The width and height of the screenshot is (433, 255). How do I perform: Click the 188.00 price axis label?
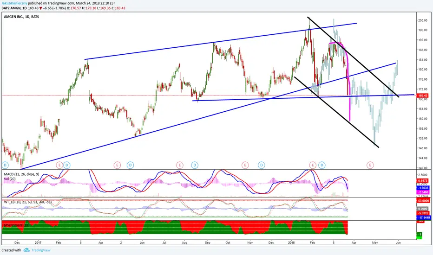(x=422, y=50)
